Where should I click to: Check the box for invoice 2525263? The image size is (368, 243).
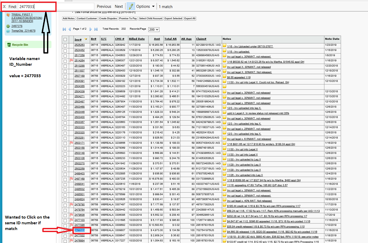65,45
